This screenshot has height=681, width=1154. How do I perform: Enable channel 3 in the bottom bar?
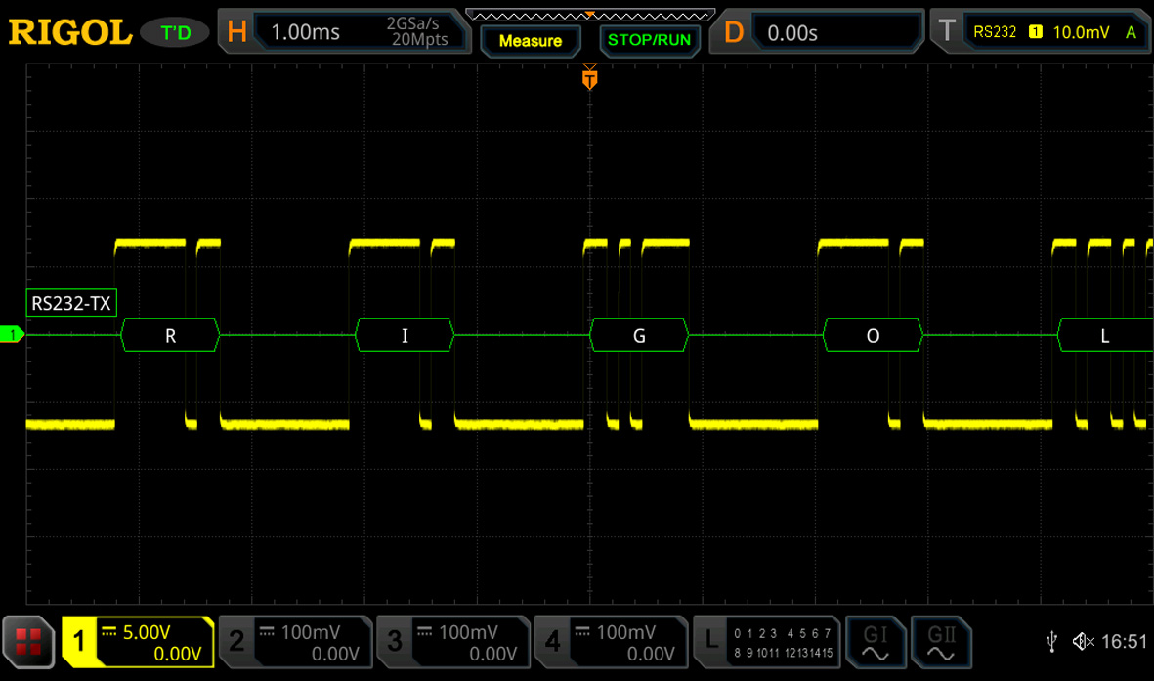point(453,642)
